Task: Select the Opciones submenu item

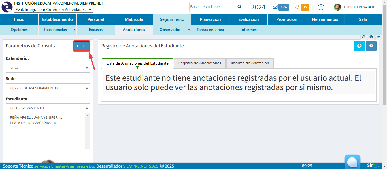Action: point(19,30)
